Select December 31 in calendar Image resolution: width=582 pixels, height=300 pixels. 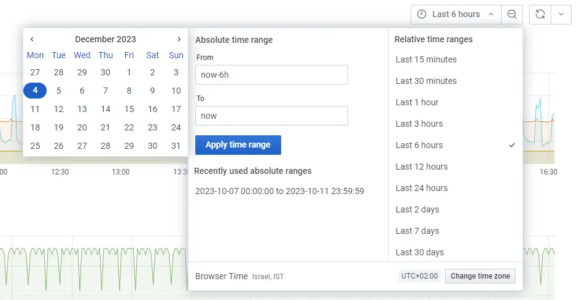click(x=176, y=146)
